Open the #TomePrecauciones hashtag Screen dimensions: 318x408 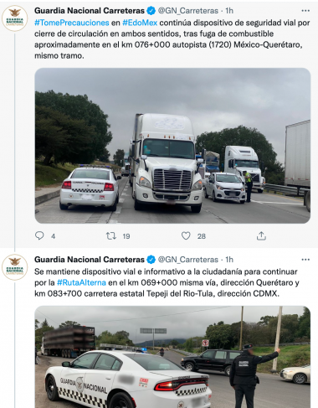pyautogui.click(x=72, y=23)
